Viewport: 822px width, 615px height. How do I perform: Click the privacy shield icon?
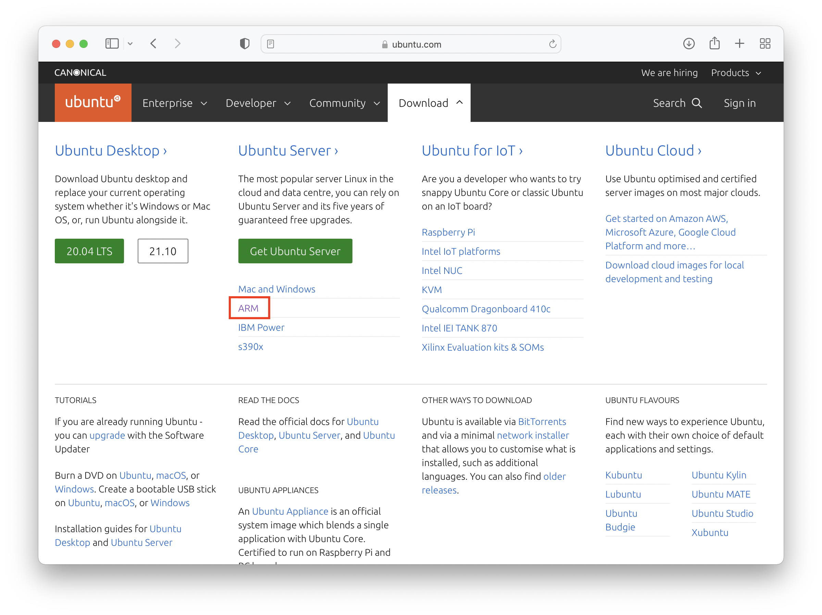pyautogui.click(x=245, y=44)
